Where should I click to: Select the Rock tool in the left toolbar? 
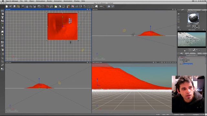pyautogui.click(x=2, y=28)
